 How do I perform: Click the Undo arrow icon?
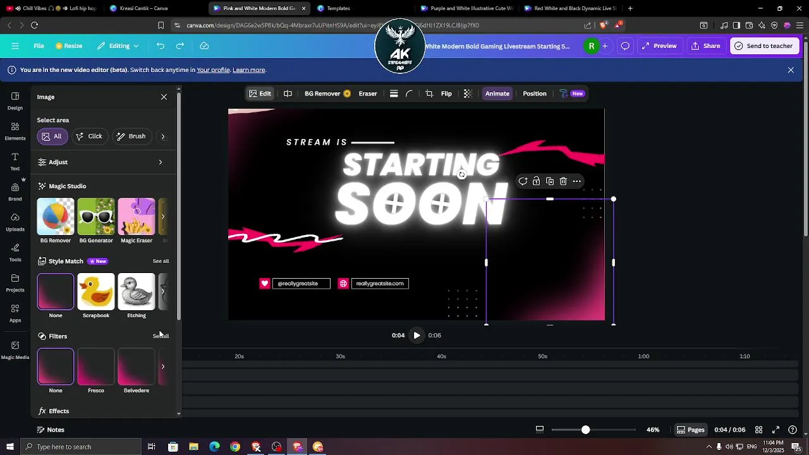161,45
